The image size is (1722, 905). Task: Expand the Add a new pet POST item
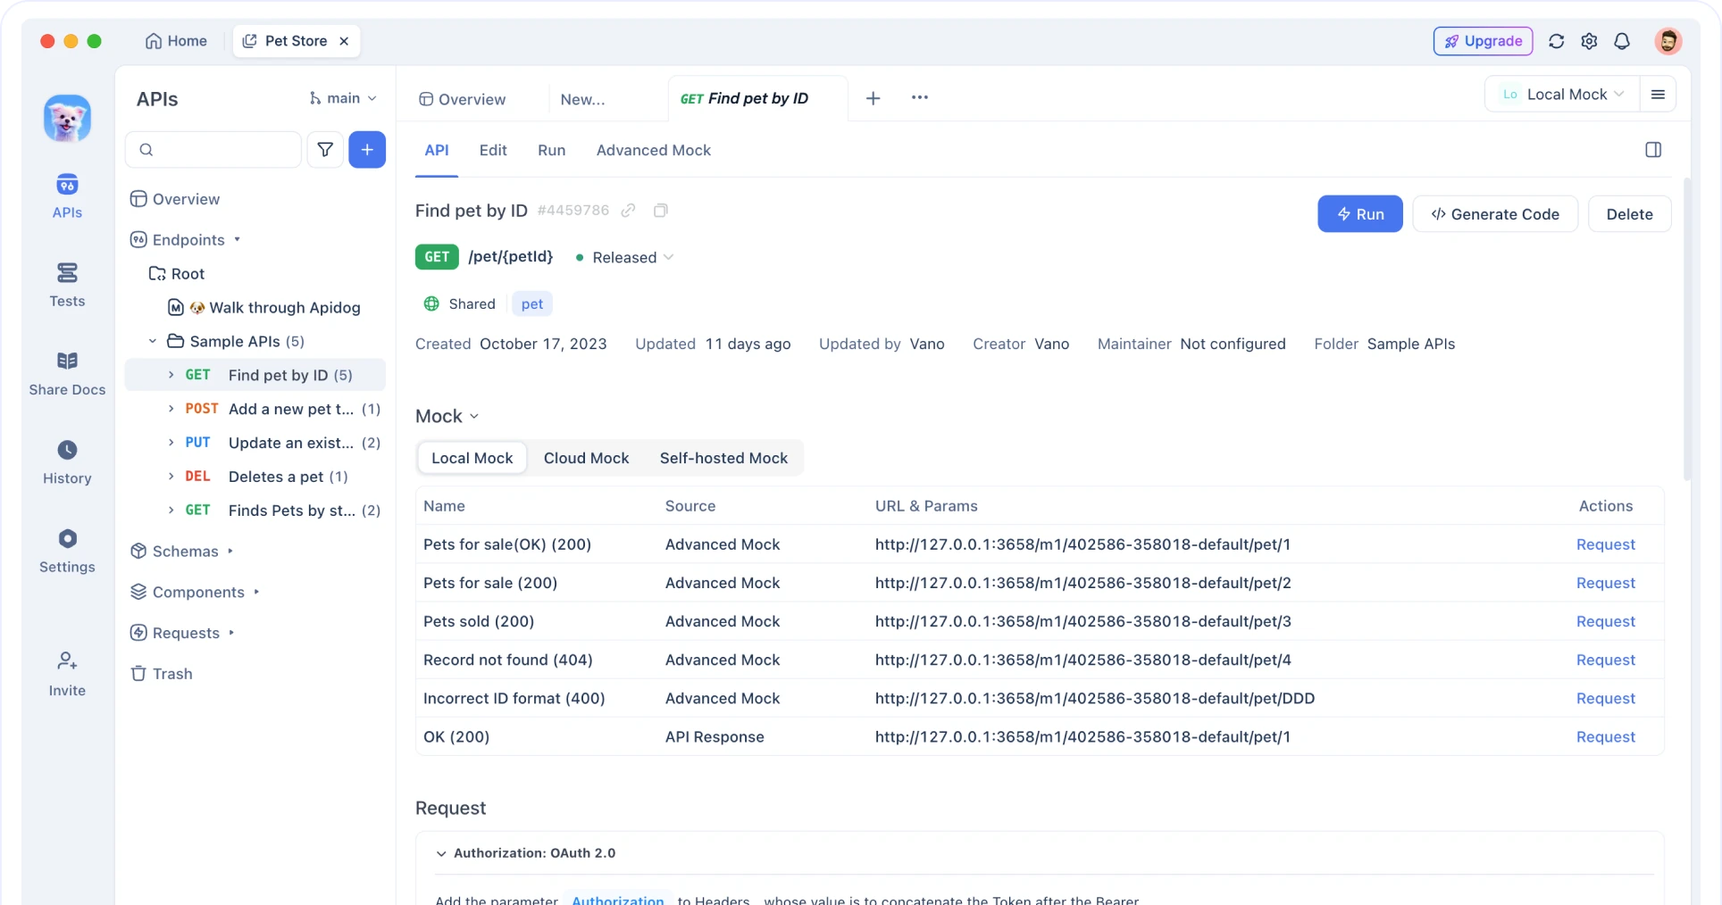171,409
